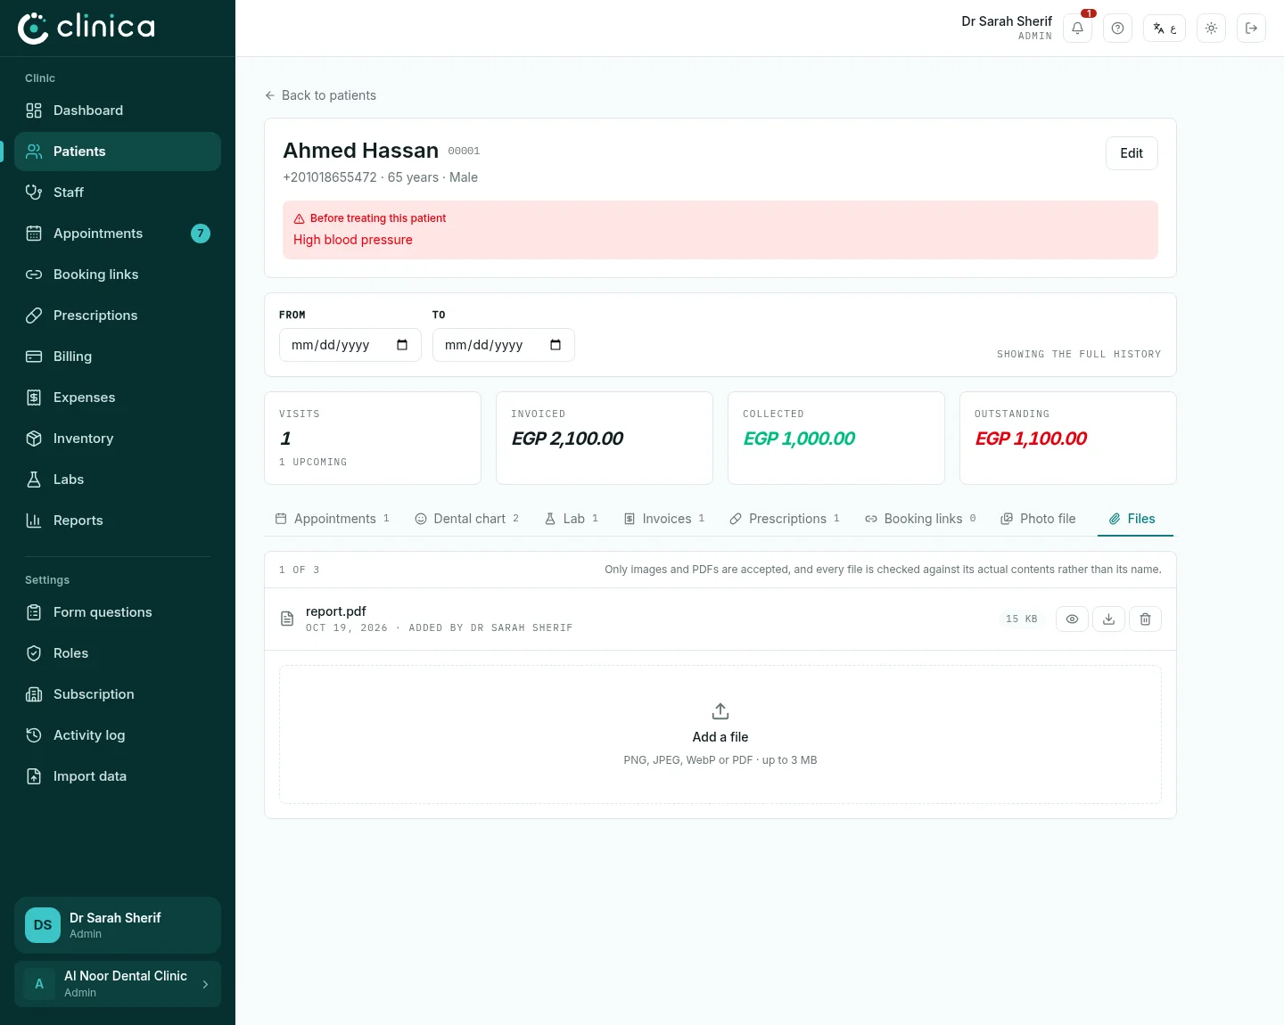1284x1025 pixels.
Task: Expand the Al Noor Dental Clinic switcher
Action: pyautogui.click(x=118, y=984)
